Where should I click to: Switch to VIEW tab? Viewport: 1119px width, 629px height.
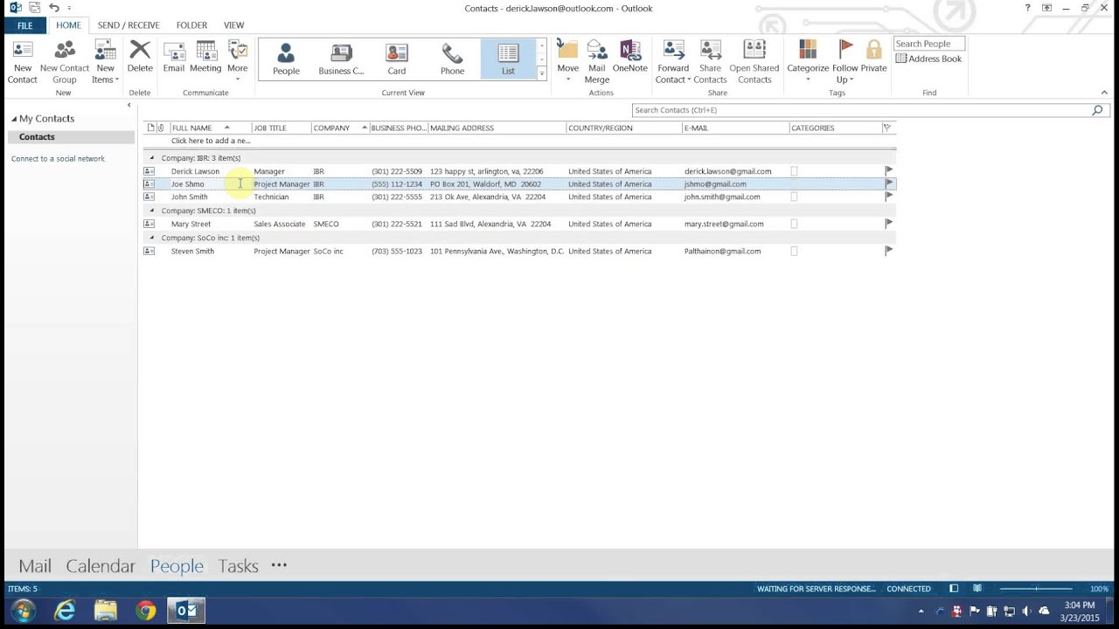pyautogui.click(x=233, y=25)
